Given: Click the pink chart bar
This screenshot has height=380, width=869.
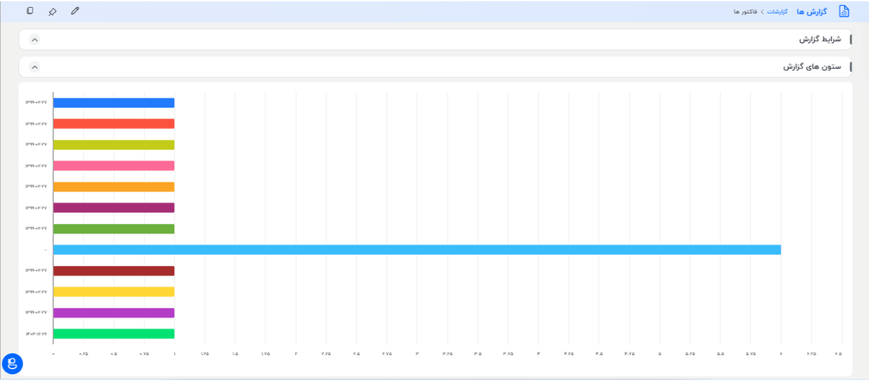Looking at the screenshot, I should pos(114,166).
